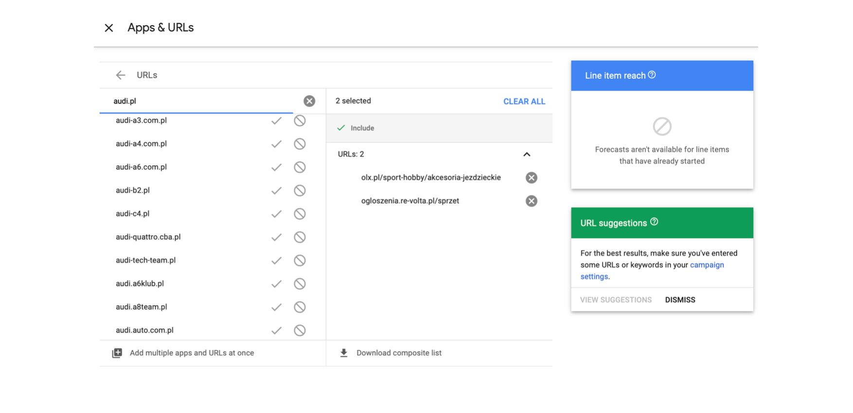Exclude audi.auto.com.pl using the block icon
This screenshot has width=853, height=413.
(x=300, y=330)
